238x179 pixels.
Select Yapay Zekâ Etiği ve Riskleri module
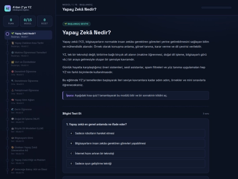pyautogui.click(x=28, y=161)
